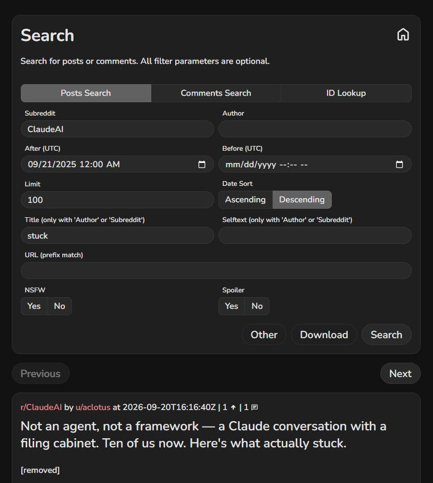Click the Download button

click(x=324, y=334)
